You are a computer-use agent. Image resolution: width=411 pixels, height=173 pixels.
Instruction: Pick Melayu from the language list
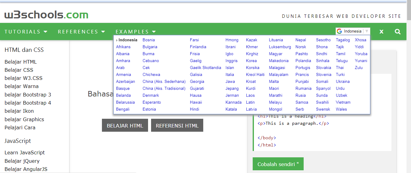coord(275,102)
